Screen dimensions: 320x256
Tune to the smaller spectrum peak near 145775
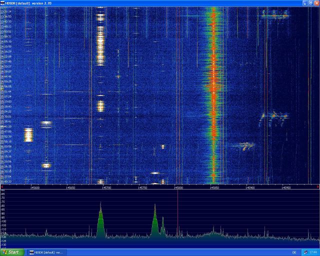coord(163,226)
